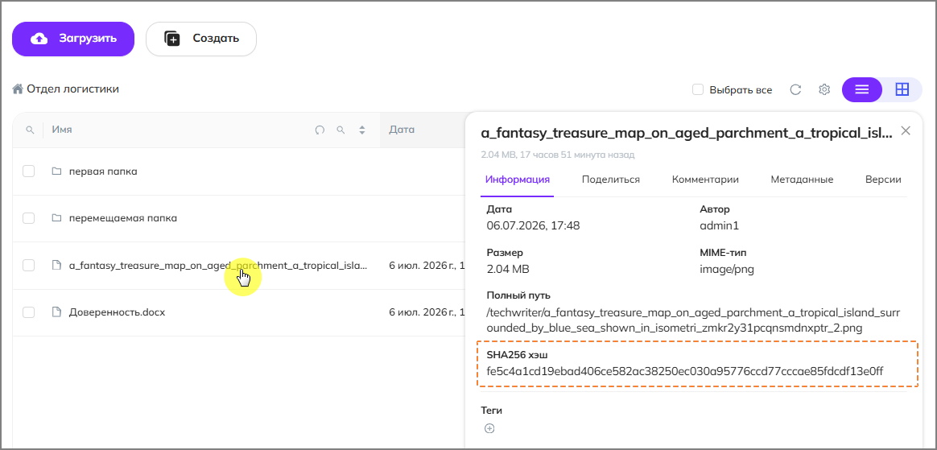Click the Доверенность.docx file icon
Viewport: 937px width, 450px height.
pyautogui.click(x=57, y=312)
